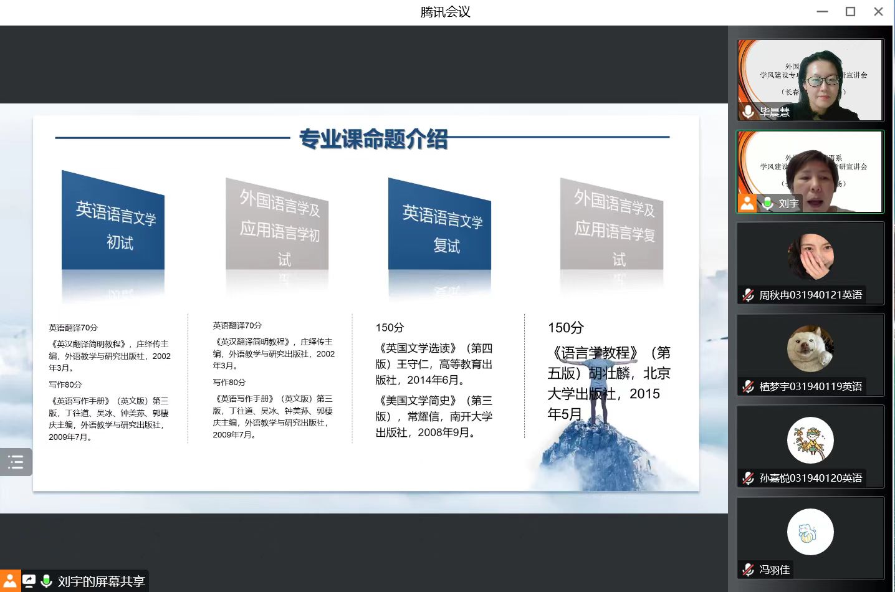The image size is (895, 592).
Task: Click the green mic icon next to 刘宇
Action: click(x=768, y=203)
